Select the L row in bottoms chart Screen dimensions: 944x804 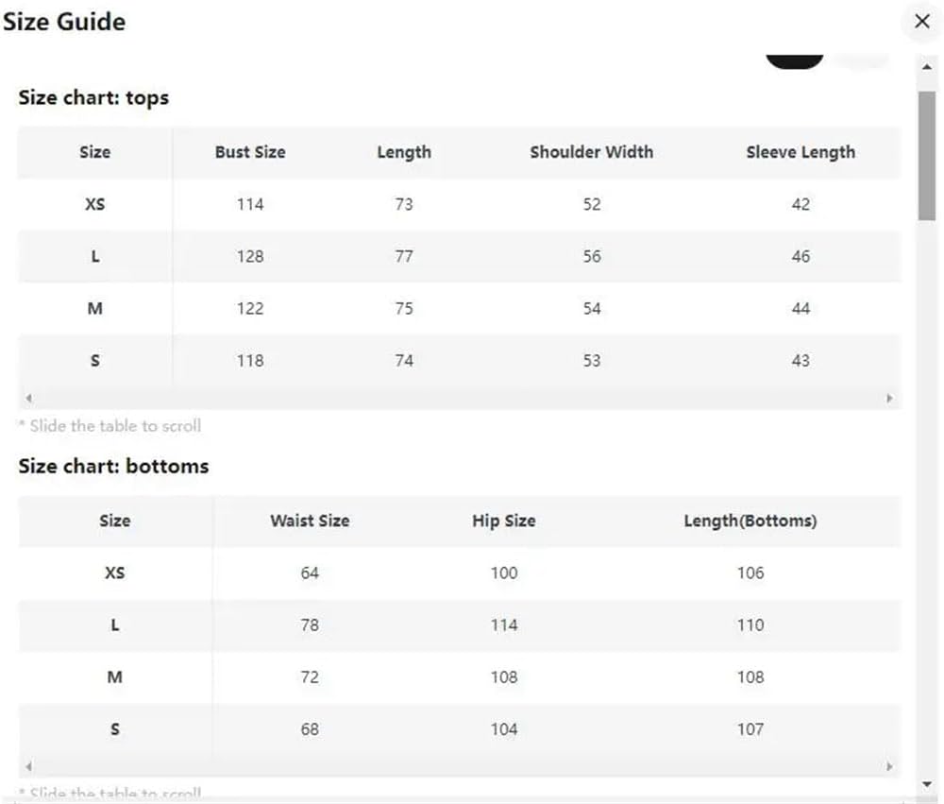(x=460, y=625)
